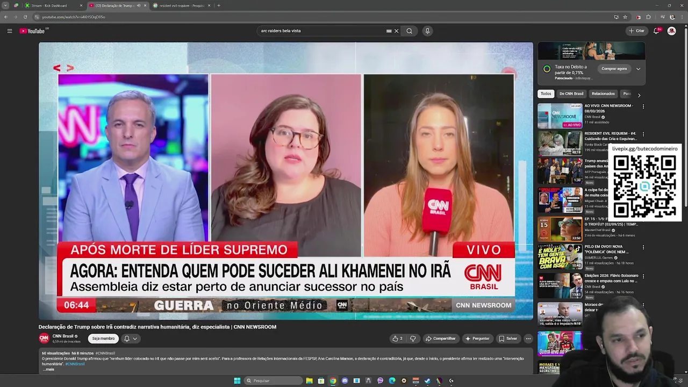Select the Todos filter chip

click(x=546, y=94)
